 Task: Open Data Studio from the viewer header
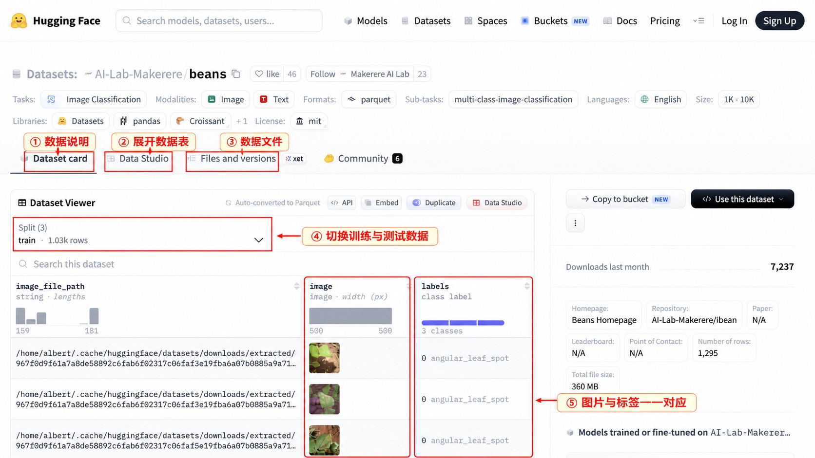coord(497,203)
